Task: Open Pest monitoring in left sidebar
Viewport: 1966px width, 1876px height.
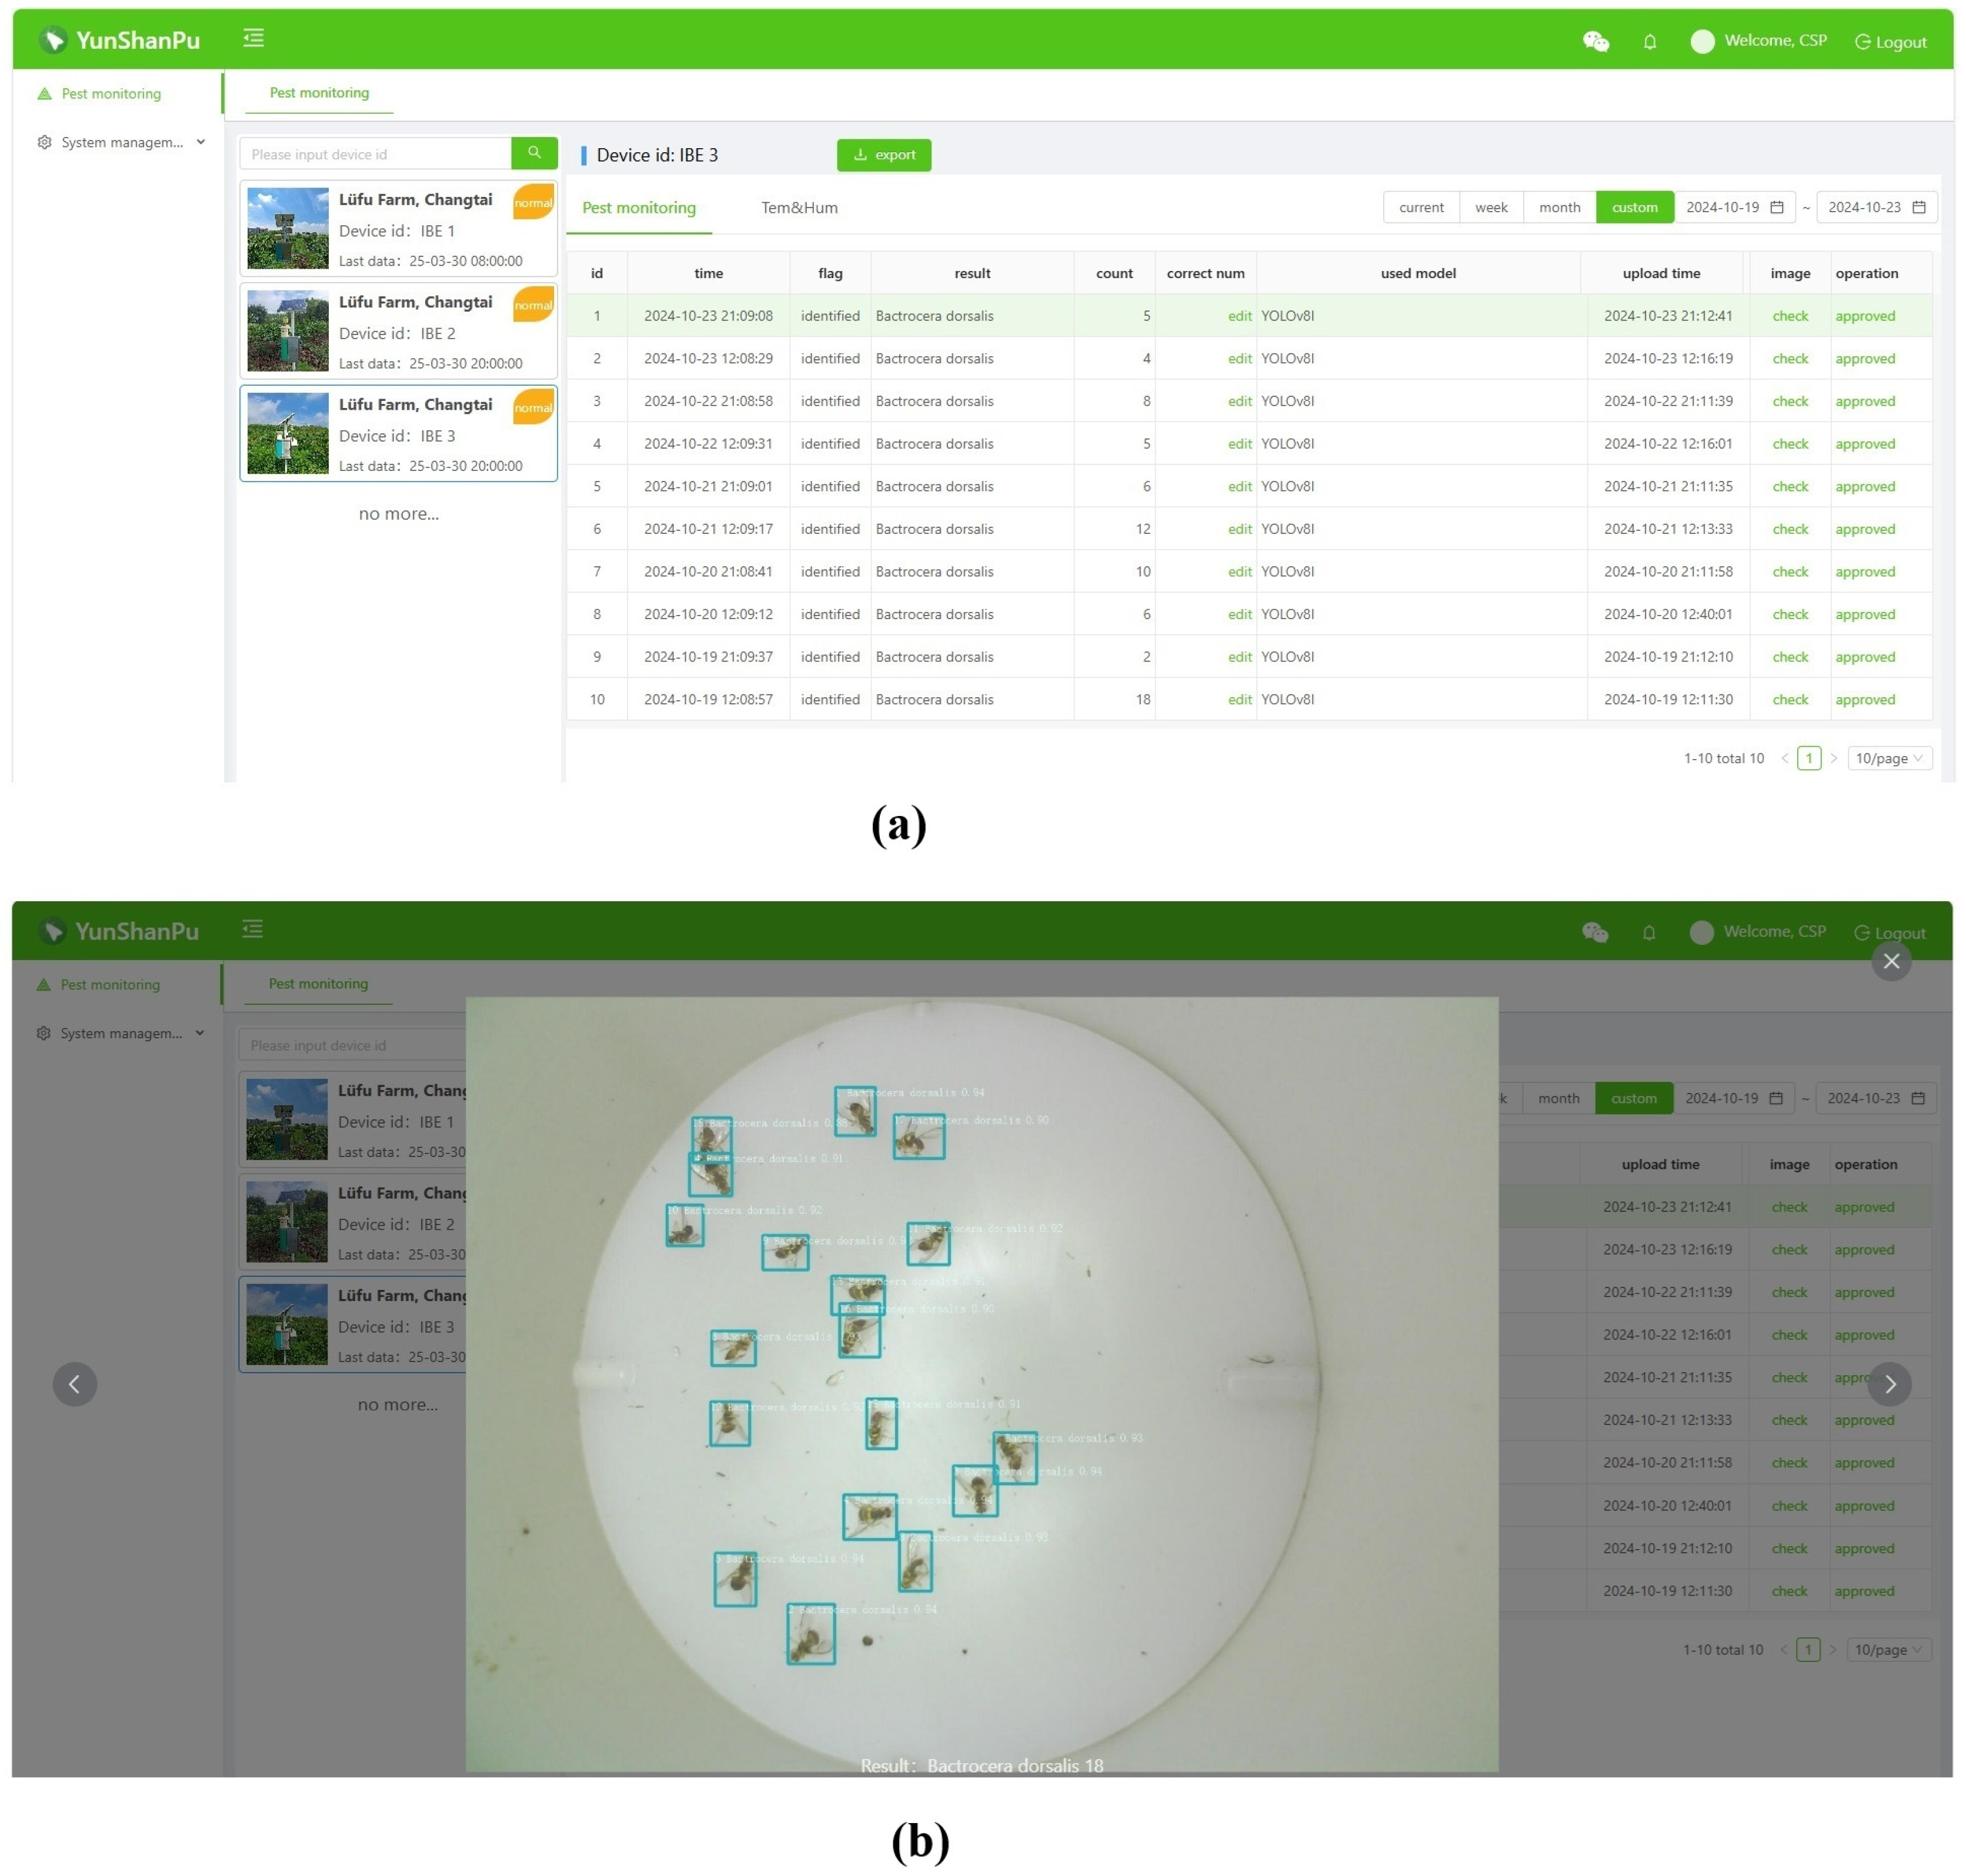Action: pos(111,94)
